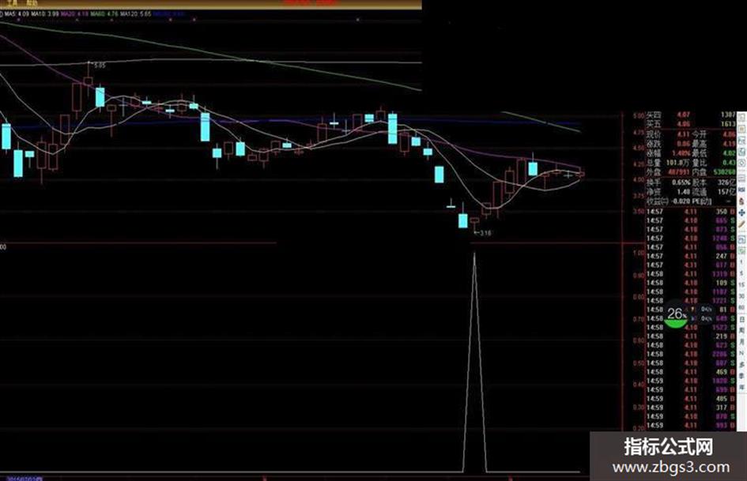The height and width of the screenshot is (481, 747).
Task: Click the green chart icon above '1' button
Action: (x=741, y=250)
